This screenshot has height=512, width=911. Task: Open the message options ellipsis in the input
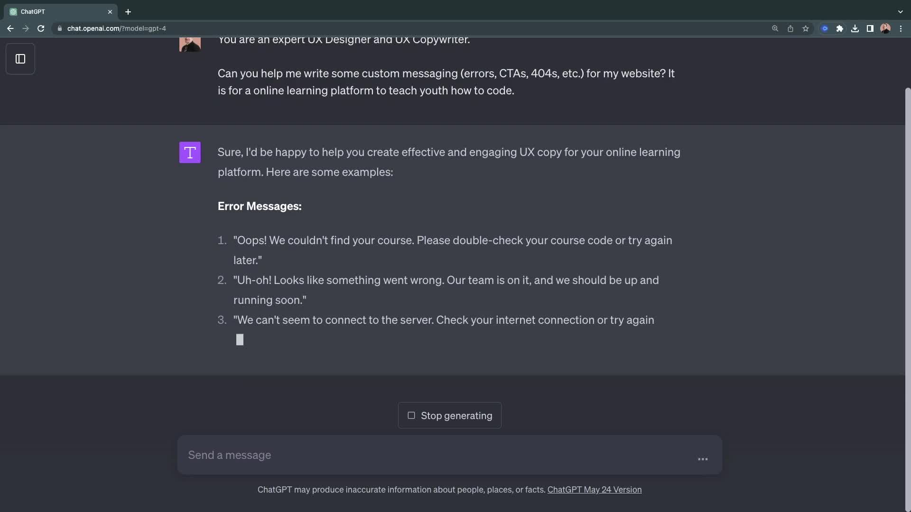(703, 459)
